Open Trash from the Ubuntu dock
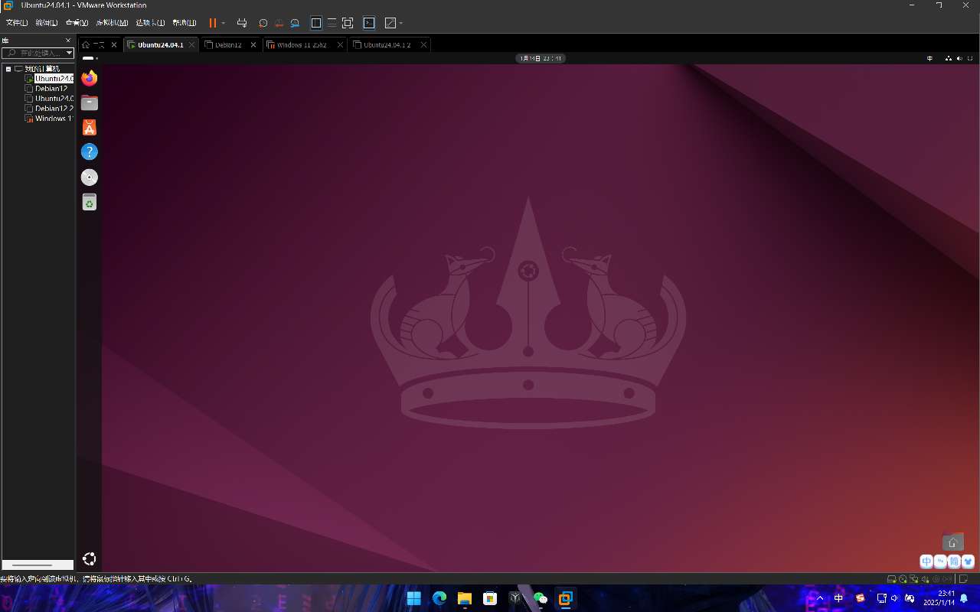Viewport: 980px width, 612px height. 90,202
